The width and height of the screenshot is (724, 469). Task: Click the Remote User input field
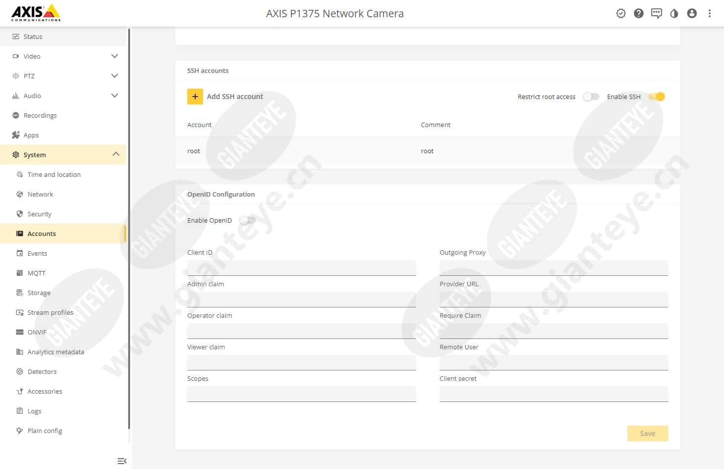(x=554, y=362)
